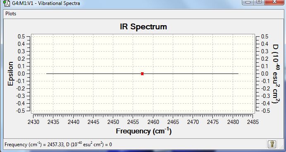Click the Epsilon axis label
The width and height of the screenshot is (286, 152).
pos(11,74)
